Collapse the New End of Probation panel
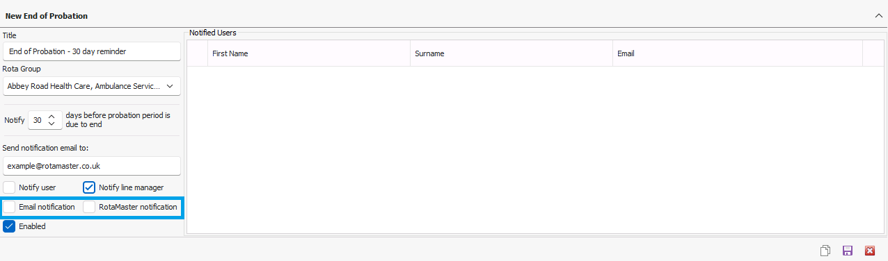The width and height of the screenshot is (888, 261). point(879,15)
